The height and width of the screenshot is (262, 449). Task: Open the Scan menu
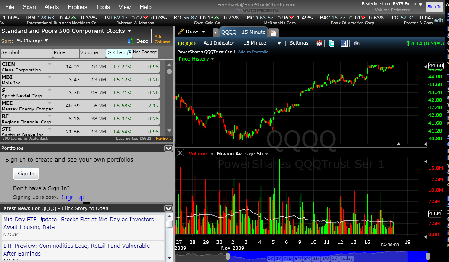point(29,7)
